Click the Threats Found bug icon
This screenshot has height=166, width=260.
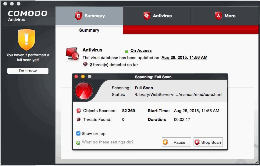point(78,119)
